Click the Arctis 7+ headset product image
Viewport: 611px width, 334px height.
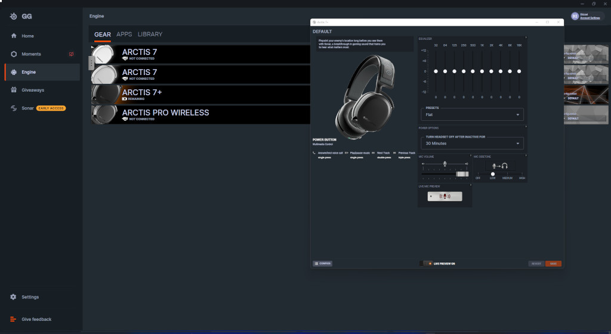coord(366,96)
